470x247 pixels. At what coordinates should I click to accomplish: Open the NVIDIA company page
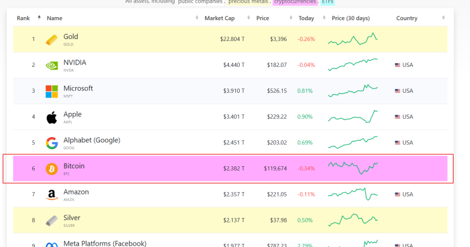(x=75, y=63)
